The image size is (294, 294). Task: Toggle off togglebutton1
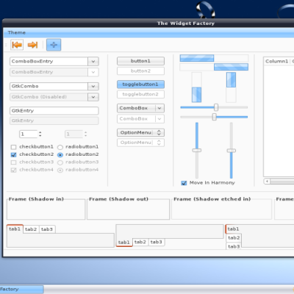click(140, 85)
